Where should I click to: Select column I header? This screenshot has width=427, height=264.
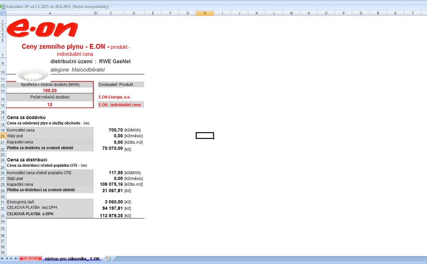coord(222,13)
